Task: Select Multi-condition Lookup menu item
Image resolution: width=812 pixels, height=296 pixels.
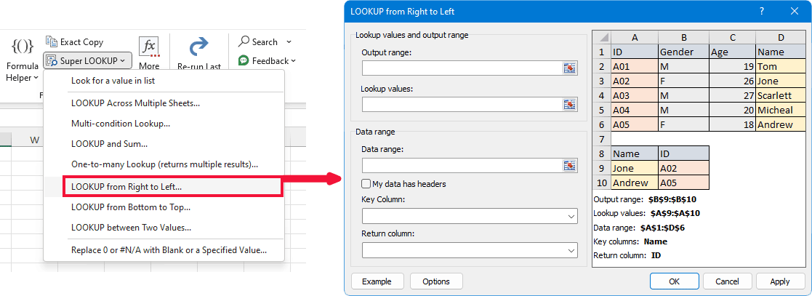Action: pyautogui.click(x=120, y=124)
